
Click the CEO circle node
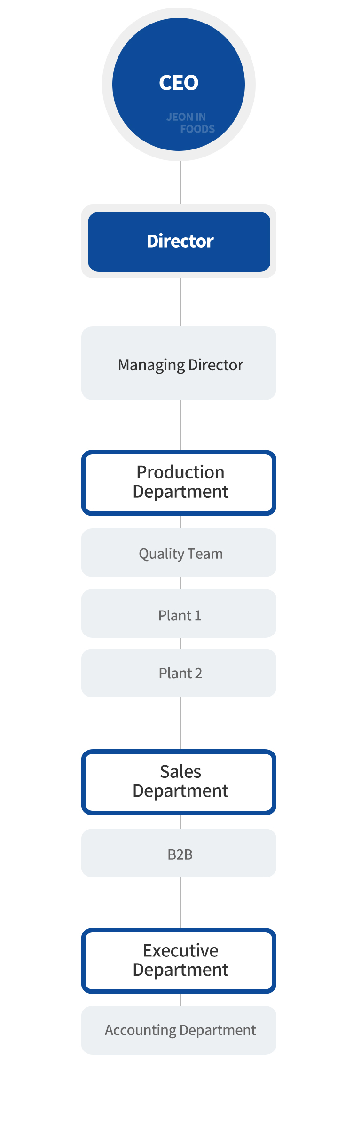[x=179, y=85]
